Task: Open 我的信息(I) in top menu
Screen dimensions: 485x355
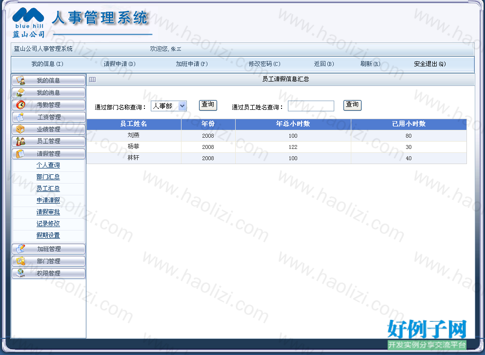Action: click(x=47, y=64)
